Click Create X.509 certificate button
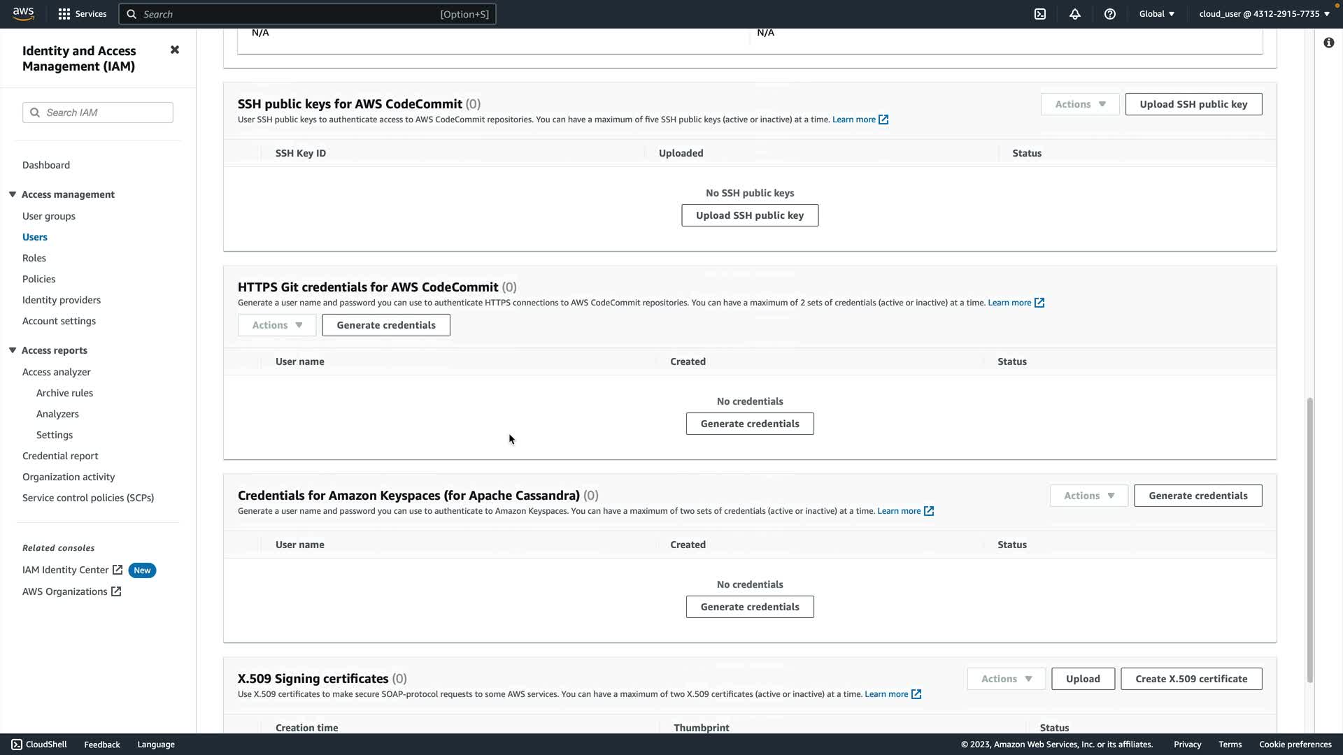 (1191, 679)
